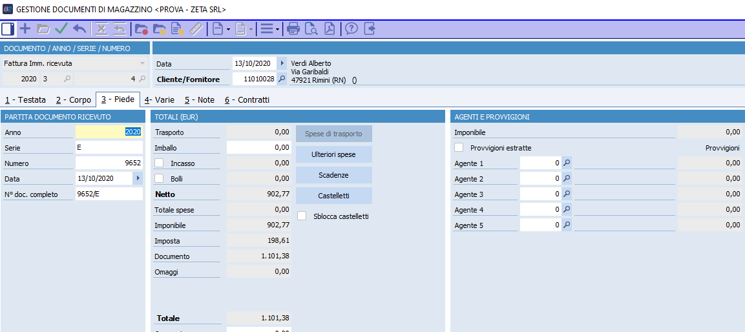Open document using the folder toolbar icon

tap(43, 28)
